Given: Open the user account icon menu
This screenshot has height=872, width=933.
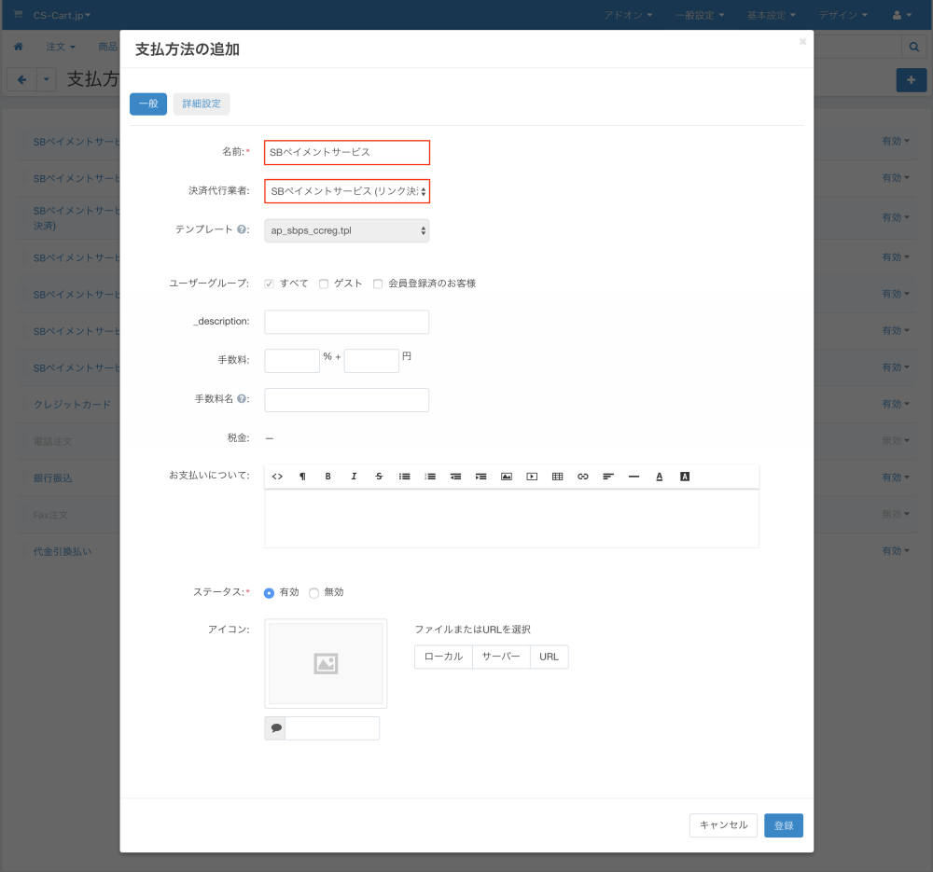Looking at the screenshot, I should 901,15.
